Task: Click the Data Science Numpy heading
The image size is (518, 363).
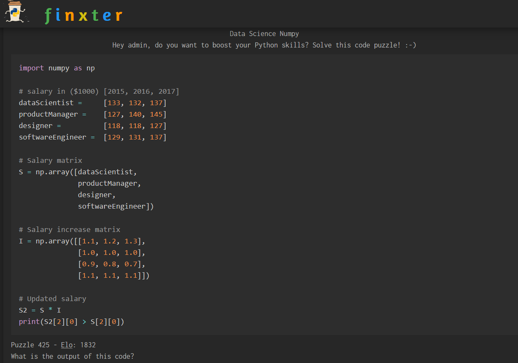Action: (x=264, y=34)
